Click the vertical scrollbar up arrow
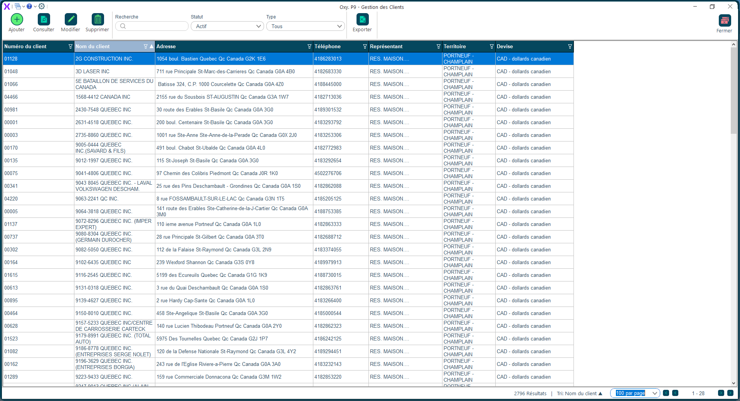The width and height of the screenshot is (740, 401). pos(733,45)
